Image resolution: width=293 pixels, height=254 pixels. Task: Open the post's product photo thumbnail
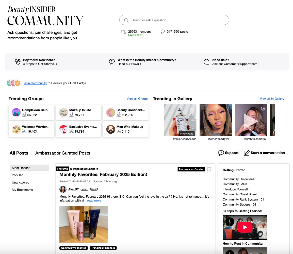tap(84, 224)
